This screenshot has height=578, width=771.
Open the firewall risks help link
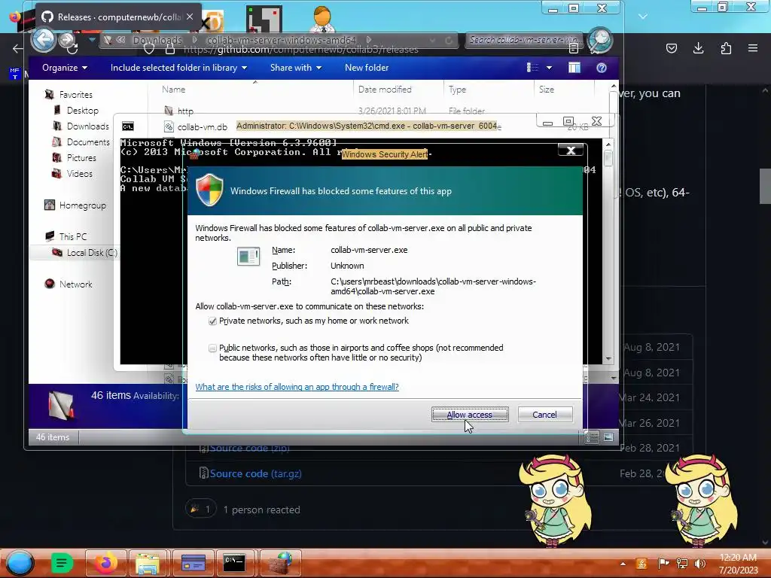pyautogui.click(x=297, y=387)
